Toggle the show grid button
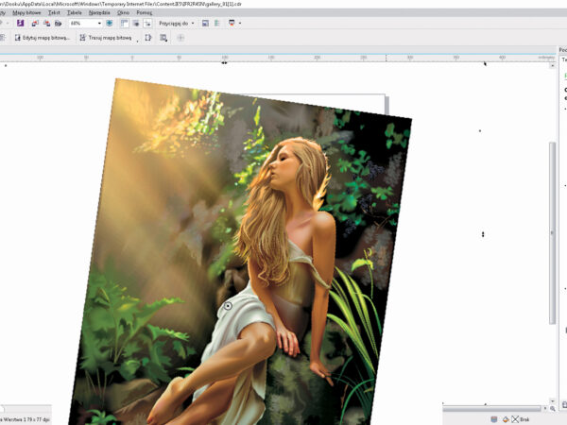Image resolution: width=567 pixels, height=425 pixels. (x=134, y=23)
